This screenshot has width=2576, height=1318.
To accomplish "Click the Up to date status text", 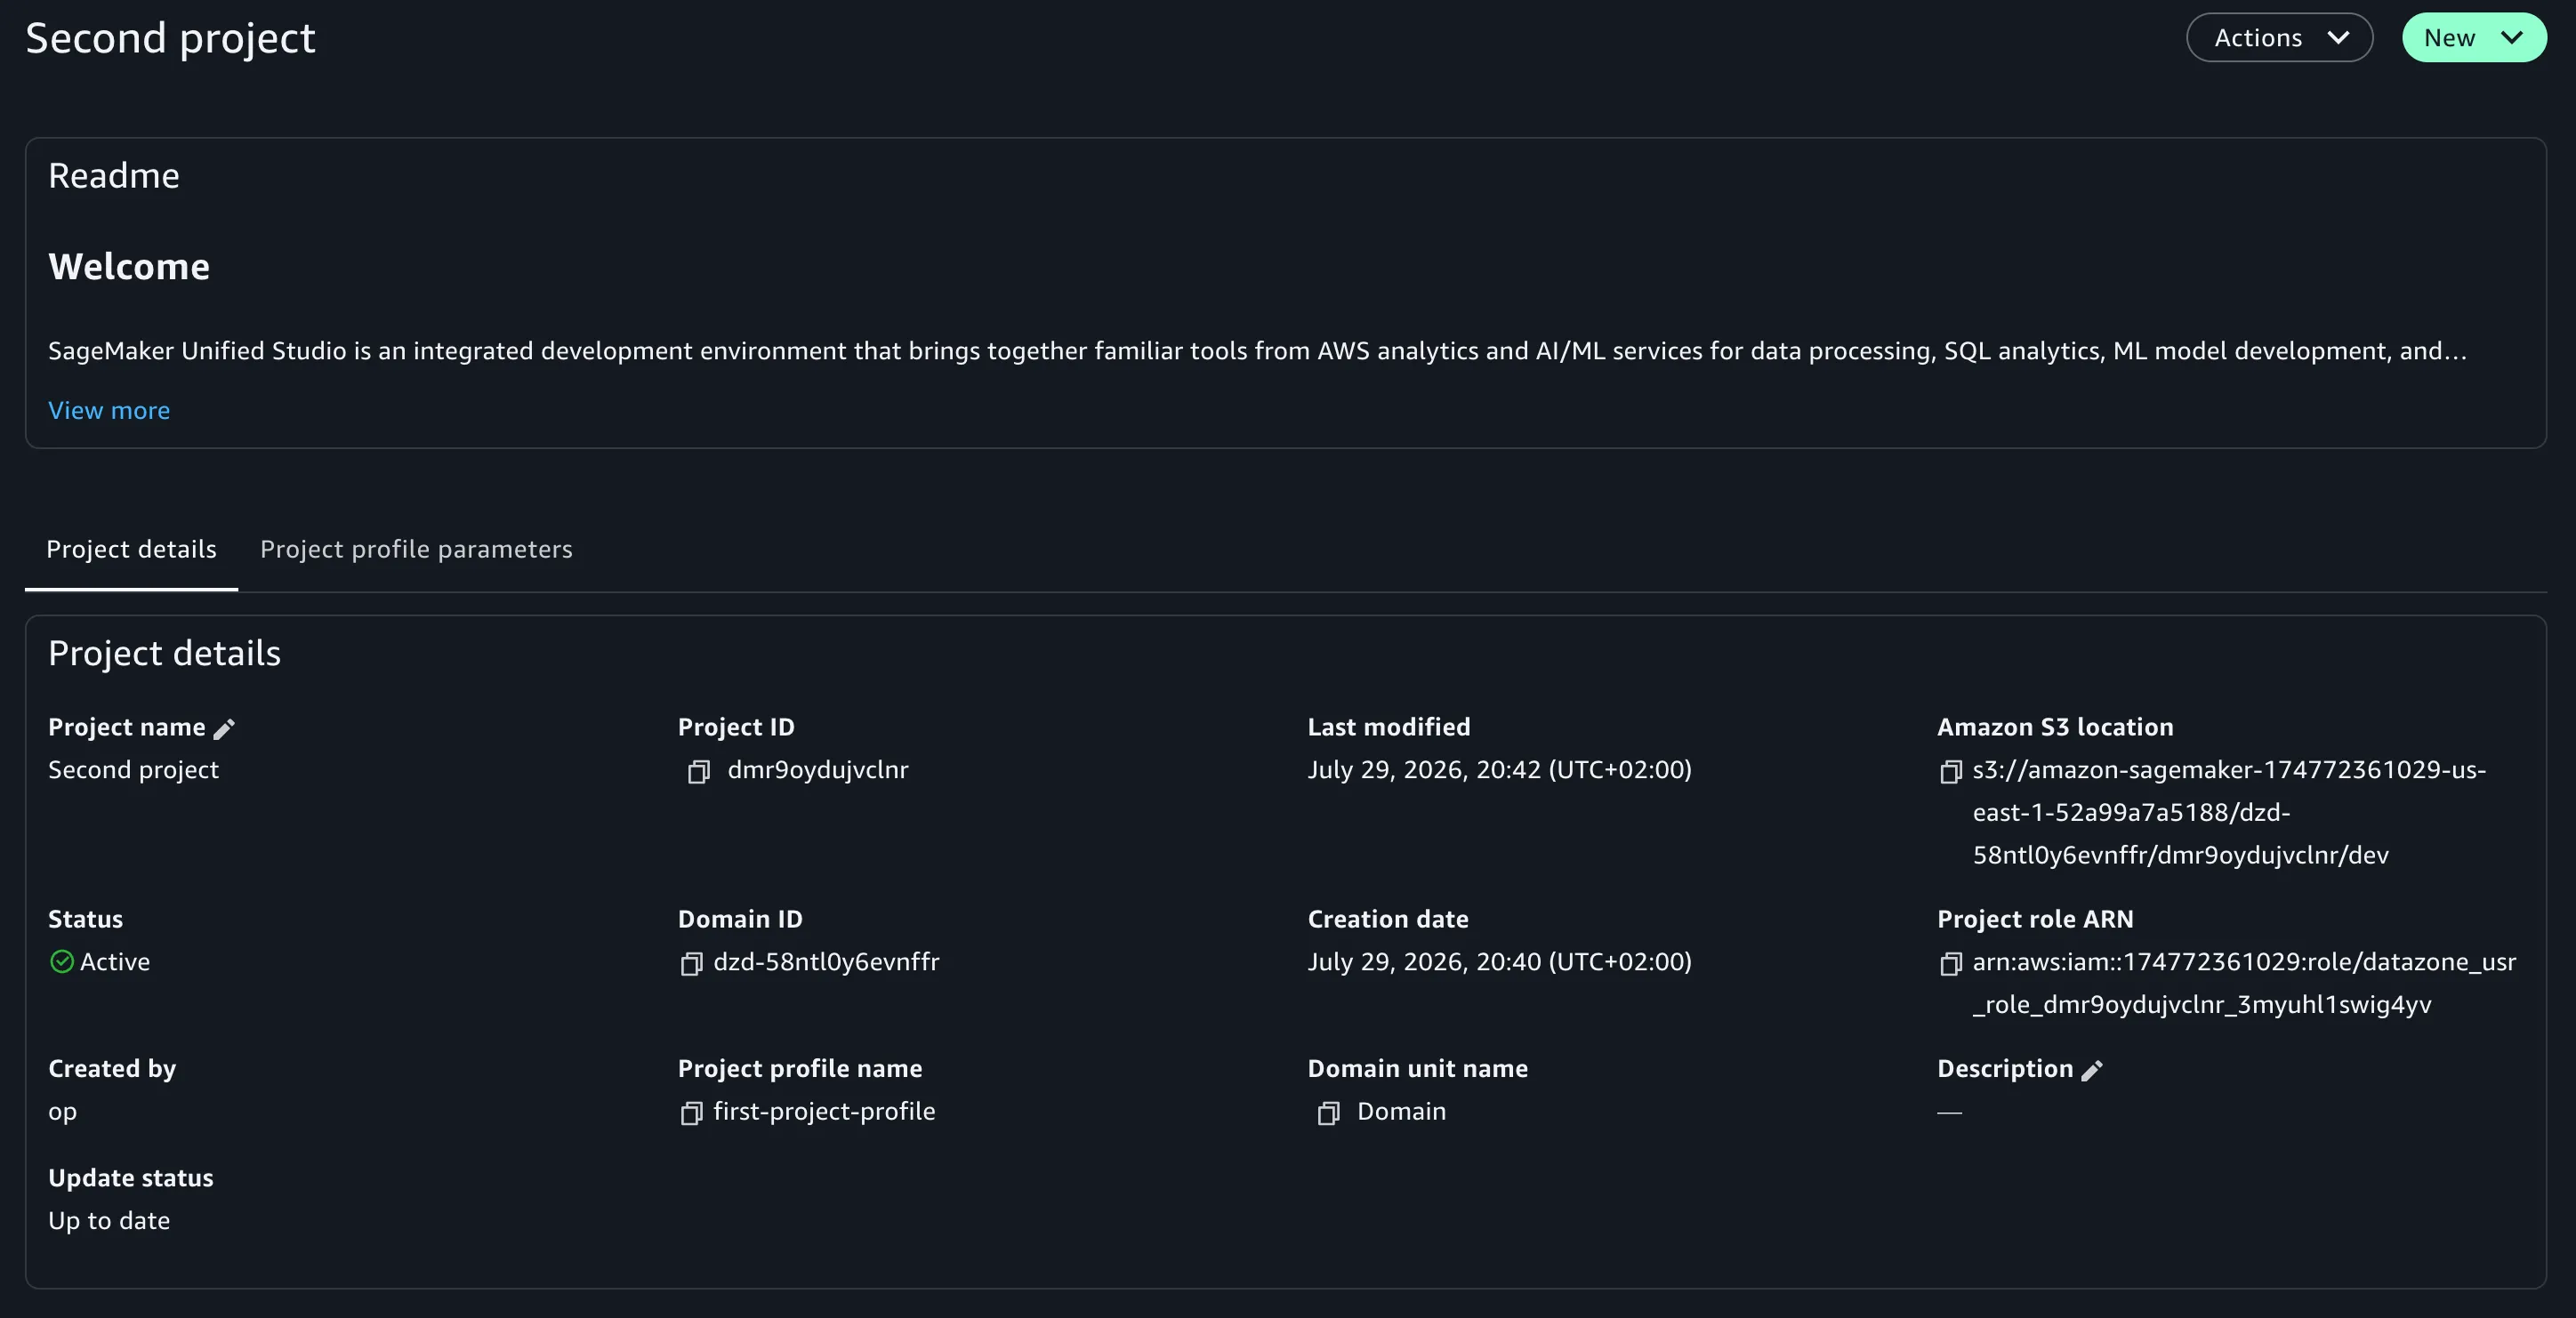I will coord(109,1221).
